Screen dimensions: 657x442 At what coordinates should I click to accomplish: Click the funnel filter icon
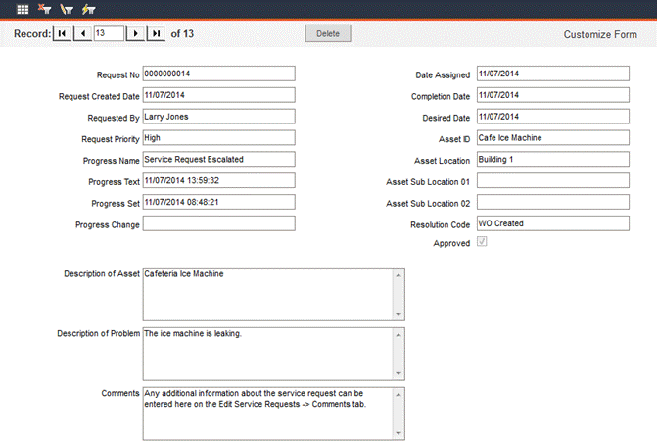tap(67, 8)
